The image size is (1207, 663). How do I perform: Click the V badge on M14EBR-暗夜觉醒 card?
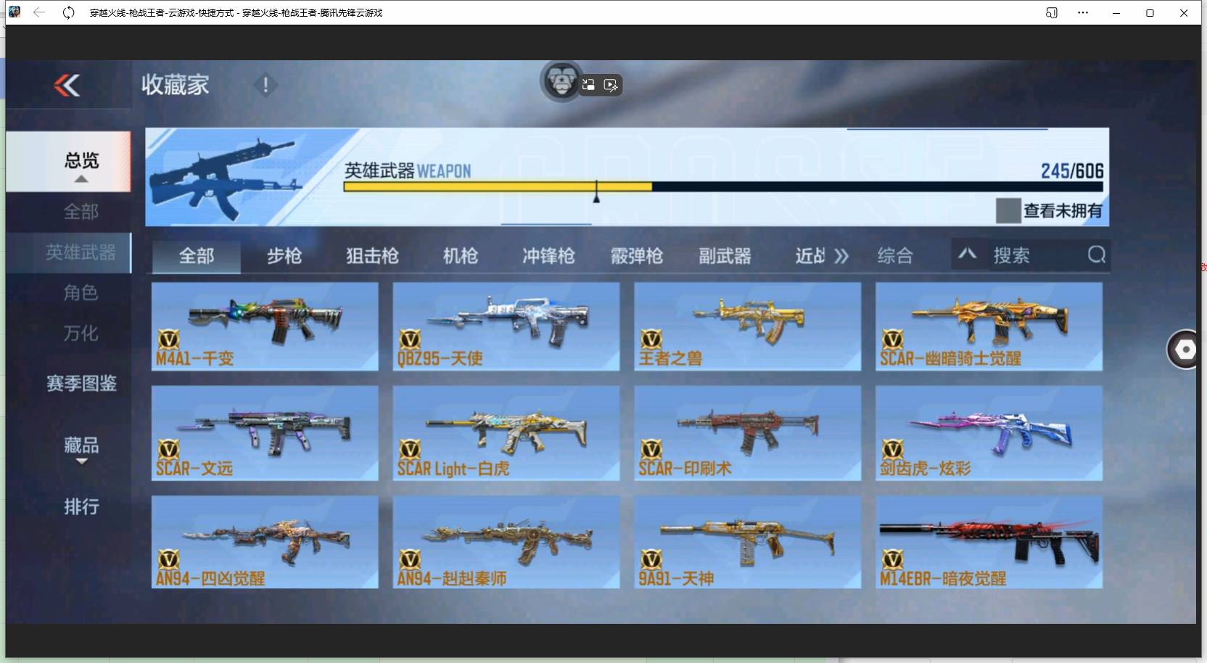tap(892, 559)
